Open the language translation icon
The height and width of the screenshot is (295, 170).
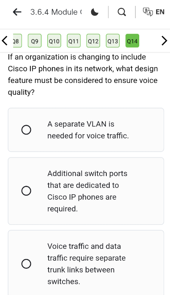point(148,12)
